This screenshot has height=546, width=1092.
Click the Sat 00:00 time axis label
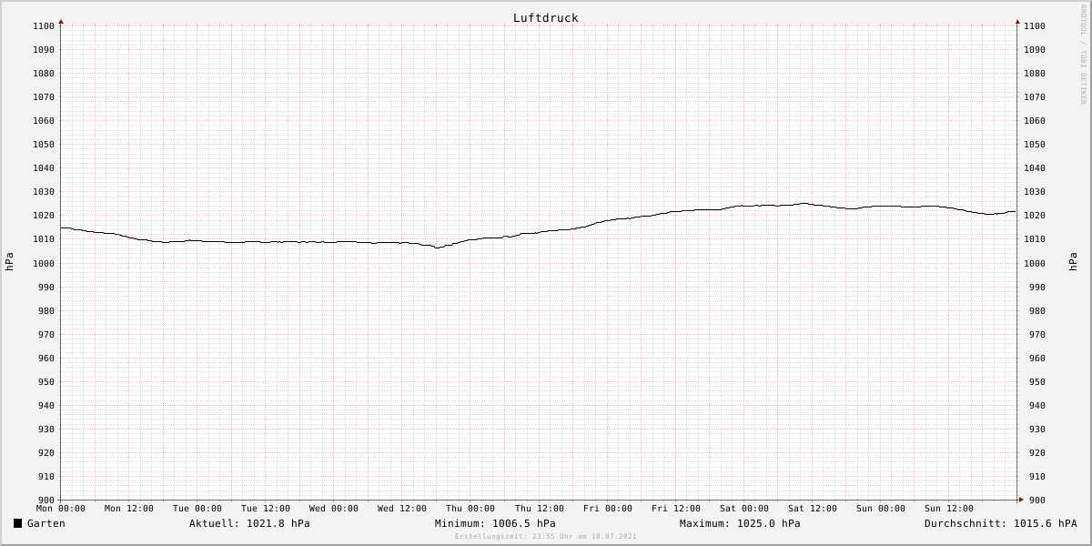744,509
